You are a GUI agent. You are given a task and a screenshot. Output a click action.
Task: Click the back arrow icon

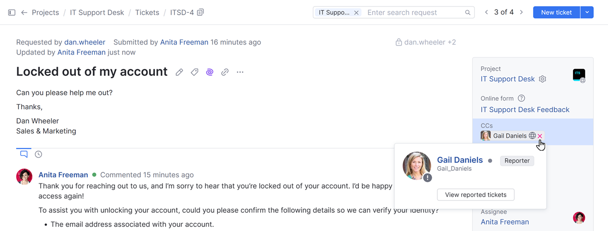pyautogui.click(x=24, y=13)
